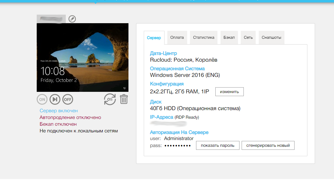334x180 pixels.
Task: Click the pencil edit name icon
Action: tap(72, 19)
